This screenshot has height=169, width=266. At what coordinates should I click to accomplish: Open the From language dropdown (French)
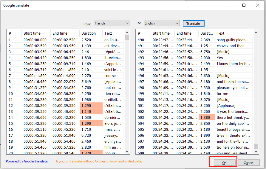(112, 23)
